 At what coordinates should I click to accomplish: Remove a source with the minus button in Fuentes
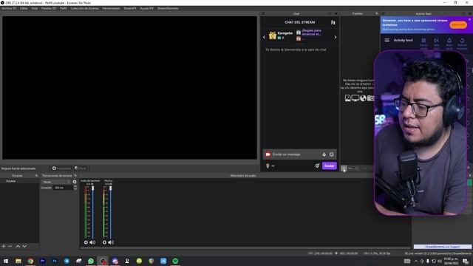point(350,168)
